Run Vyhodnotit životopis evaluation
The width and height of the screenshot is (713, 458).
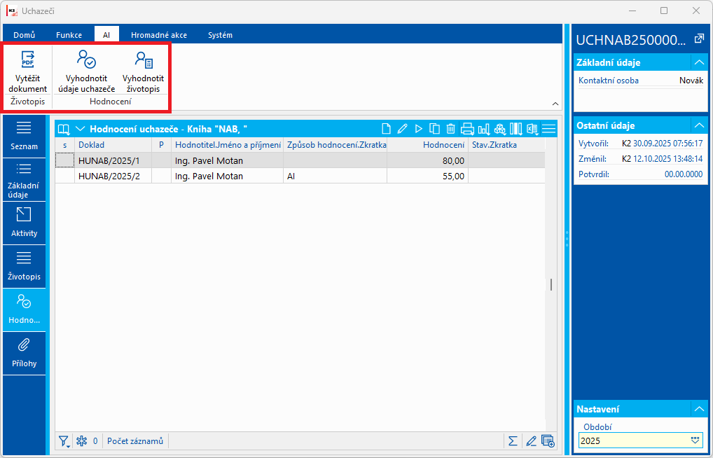coord(144,71)
